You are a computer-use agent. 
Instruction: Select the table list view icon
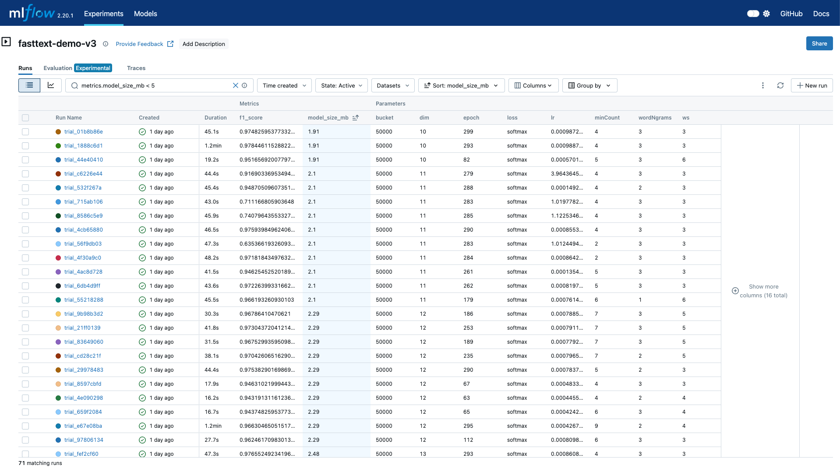(29, 85)
